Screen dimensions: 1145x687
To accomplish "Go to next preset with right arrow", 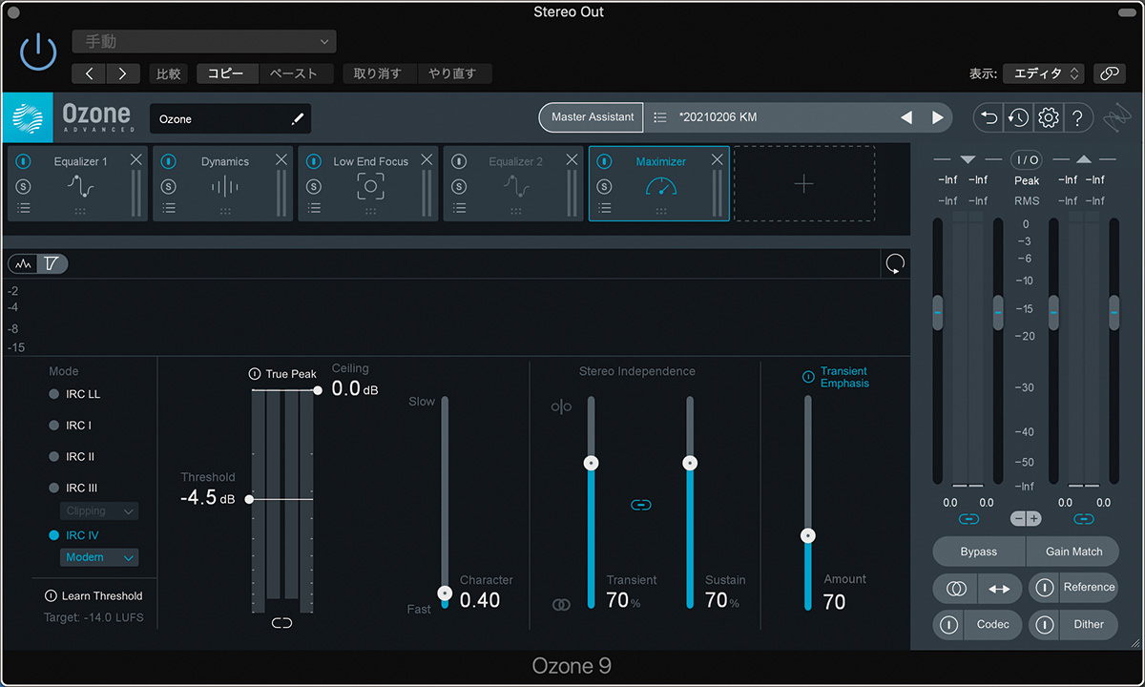I will [x=123, y=73].
